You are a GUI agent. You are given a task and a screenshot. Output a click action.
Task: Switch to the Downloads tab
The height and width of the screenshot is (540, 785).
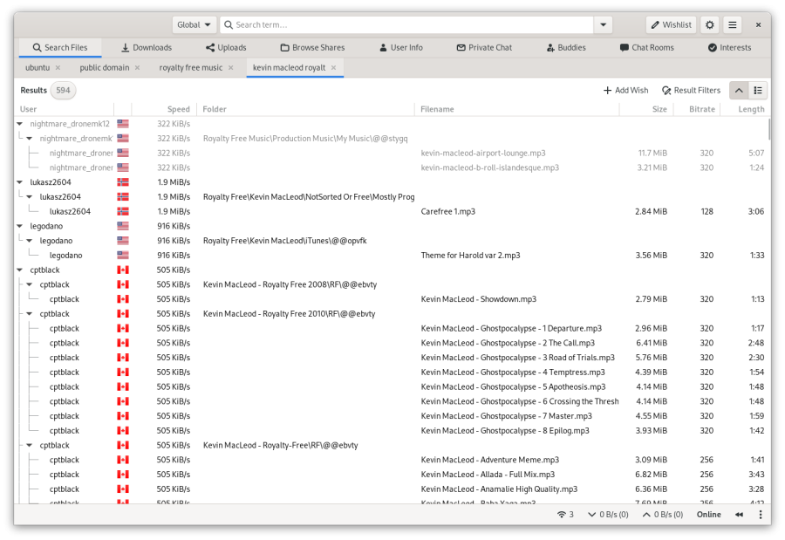click(147, 48)
